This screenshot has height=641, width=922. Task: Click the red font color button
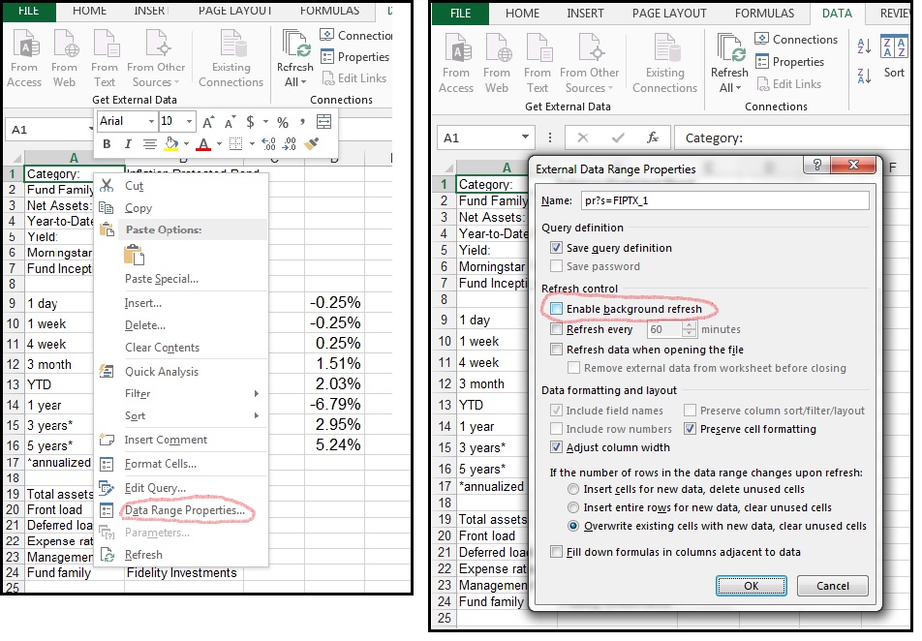pyautogui.click(x=203, y=144)
